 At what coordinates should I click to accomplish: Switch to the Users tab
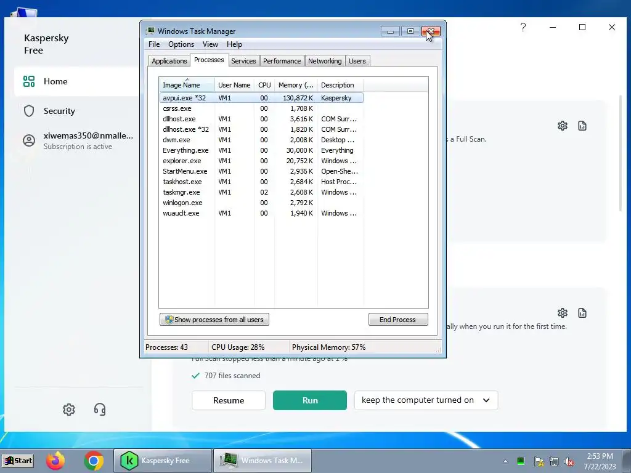coord(357,61)
